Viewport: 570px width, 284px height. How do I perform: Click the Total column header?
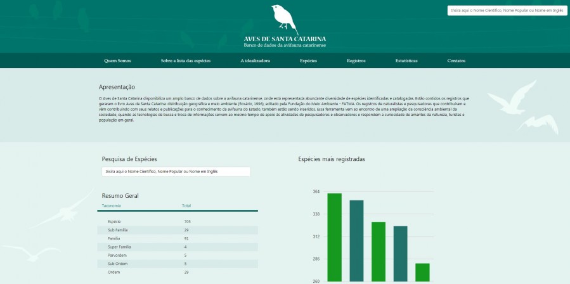[186, 205]
